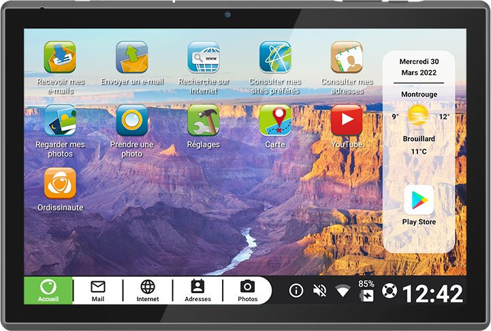Image resolution: width=491 pixels, height=331 pixels.
Task: Open Consulter mes adresses app
Action: (347, 58)
